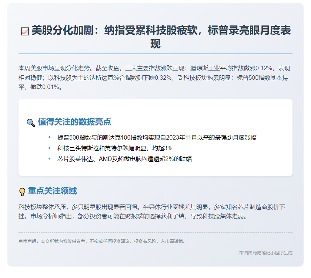Click the chart emoji icon beside the title
311x278 pixels.
coord(25,31)
